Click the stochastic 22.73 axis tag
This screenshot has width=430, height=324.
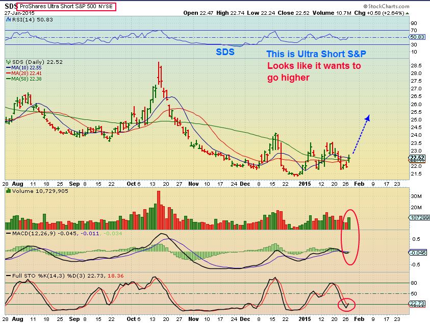(417, 304)
